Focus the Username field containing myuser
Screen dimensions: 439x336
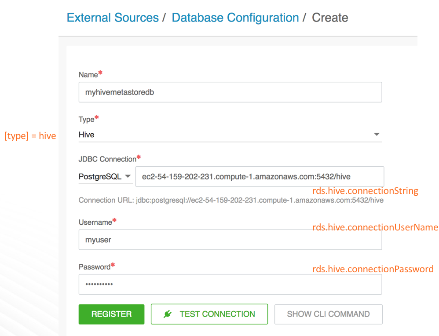(230, 240)
